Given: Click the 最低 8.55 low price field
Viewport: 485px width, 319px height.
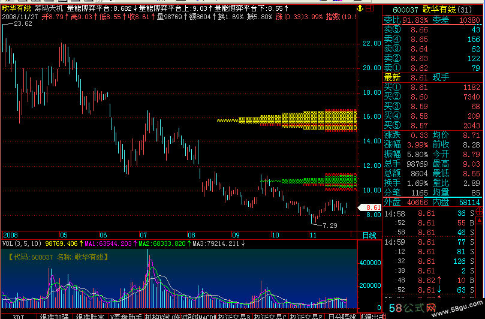Looking at the screenshot, I should pyautogui.click(x=456, y=173).
